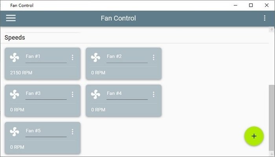Open options menu for Fan #4
The image size is (275, 157).
(153, 95)
